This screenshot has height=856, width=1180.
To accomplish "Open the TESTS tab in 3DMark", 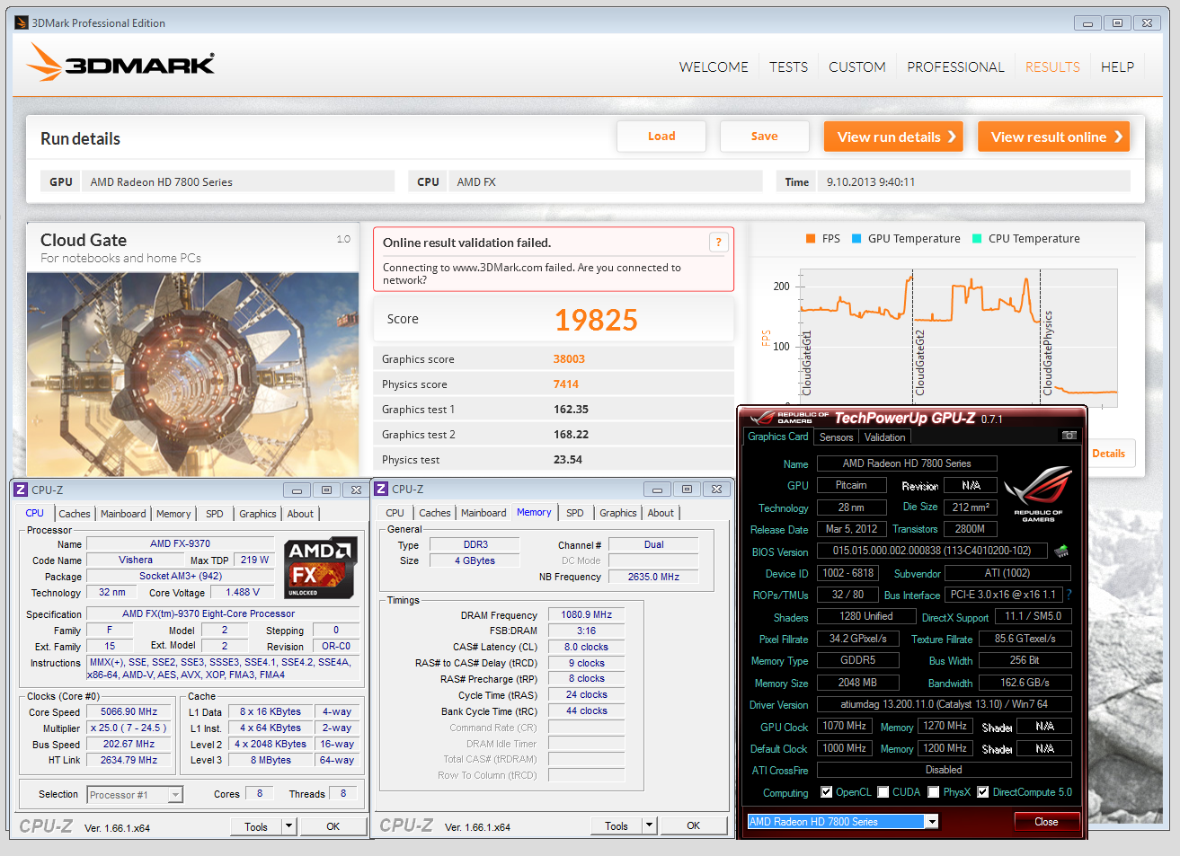I will [x=788, y=66].
